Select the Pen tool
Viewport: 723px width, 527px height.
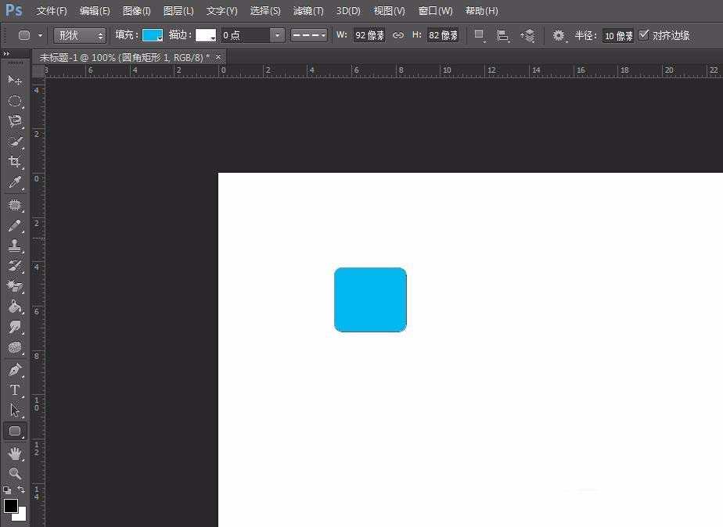click(15, 370)
